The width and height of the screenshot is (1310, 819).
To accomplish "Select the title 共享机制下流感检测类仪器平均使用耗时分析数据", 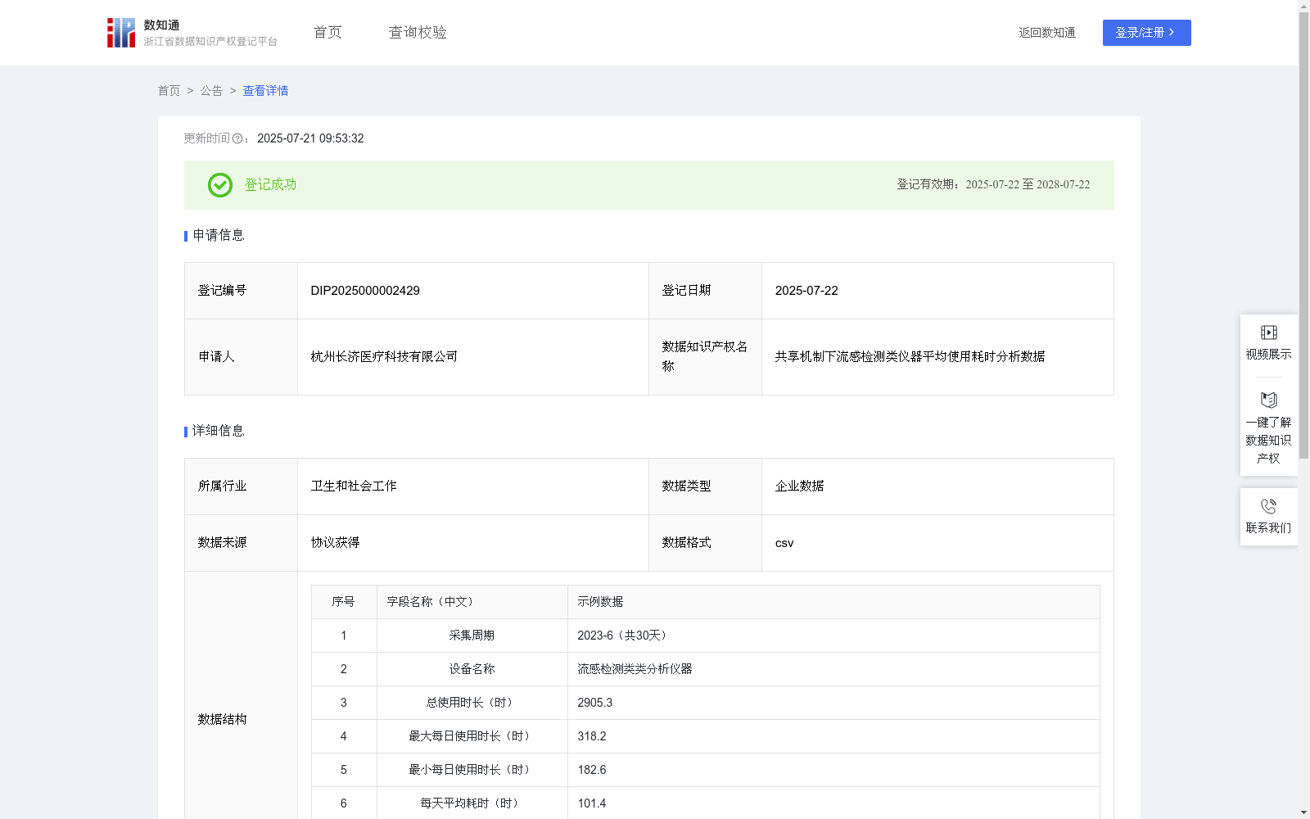I will pyautogui.click(x=910, y=357).
